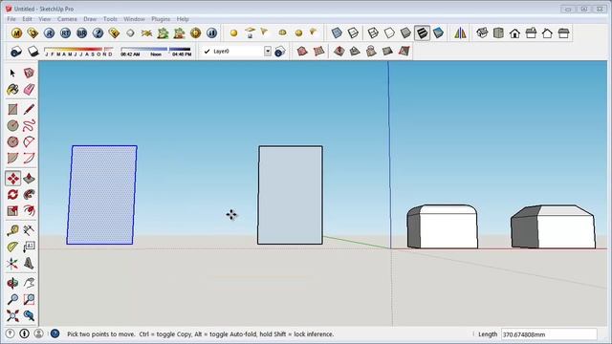Select the Offset tool
This screenshot has width=612, height=344.
[x=29, y=211]
